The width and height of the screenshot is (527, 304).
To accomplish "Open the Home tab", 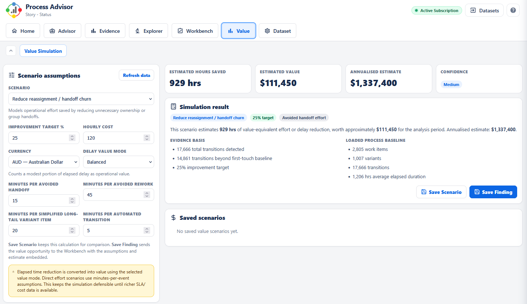I will click(23, 31).
